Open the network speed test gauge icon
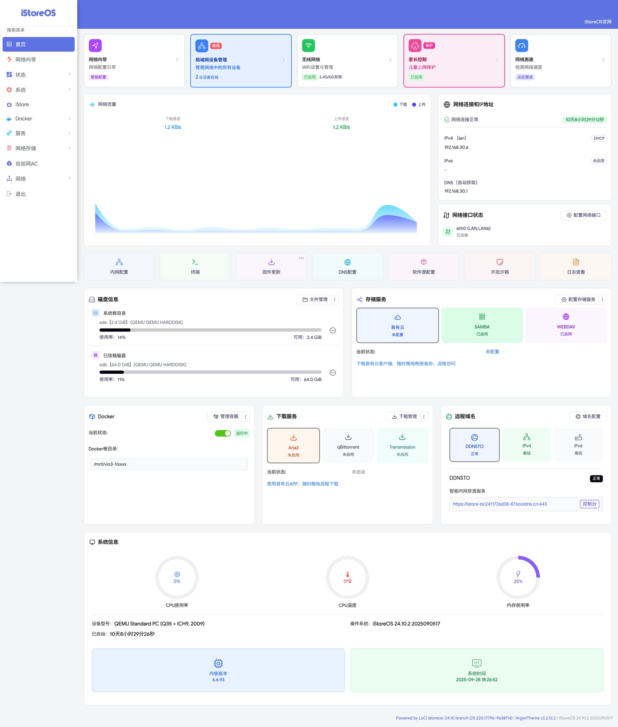This screenshot has width=618, height=727. coord(521,45)
